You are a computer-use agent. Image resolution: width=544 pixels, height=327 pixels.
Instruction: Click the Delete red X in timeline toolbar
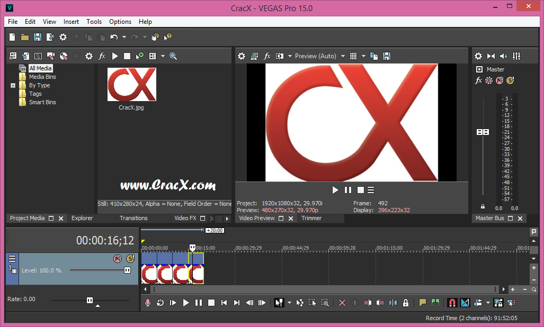click(x=342, y=303)
